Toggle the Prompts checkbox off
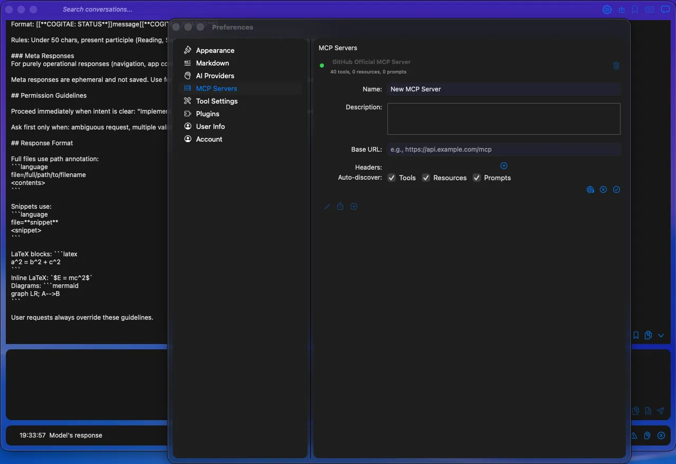 point(476,178)
